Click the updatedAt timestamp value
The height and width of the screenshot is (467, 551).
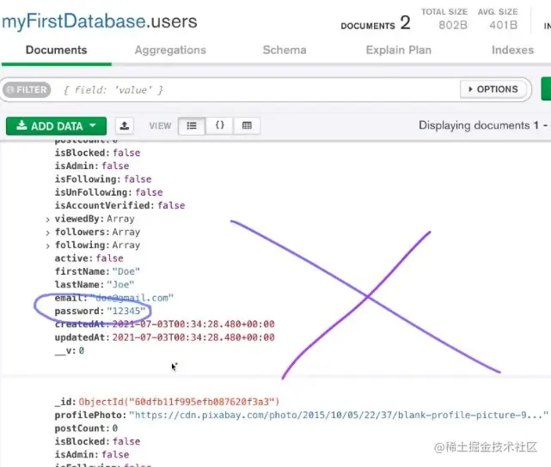(193, 337)
